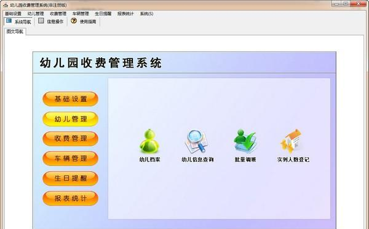This screenshot has height=229, width=369.
Task: Select the 生日提醒 orange button
Action: [x=70, y=178]
